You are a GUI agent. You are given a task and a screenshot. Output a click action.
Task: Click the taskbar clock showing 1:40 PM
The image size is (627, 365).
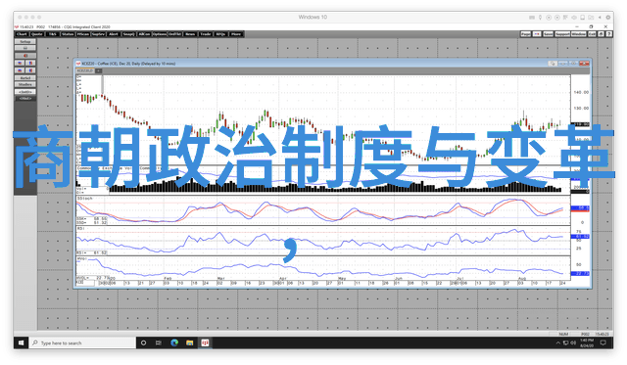[x=587, y=343]
